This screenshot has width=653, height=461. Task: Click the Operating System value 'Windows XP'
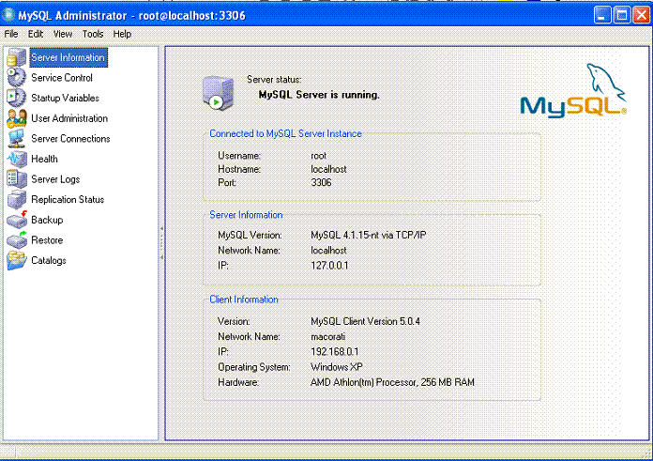(x=337, y=367)
